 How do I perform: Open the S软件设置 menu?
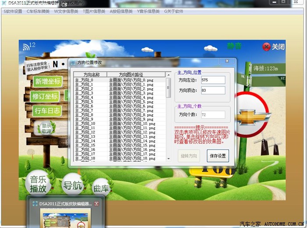13,11
